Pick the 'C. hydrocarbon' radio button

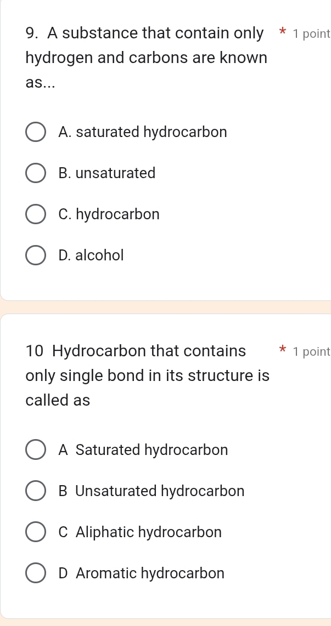coord(36,215)
